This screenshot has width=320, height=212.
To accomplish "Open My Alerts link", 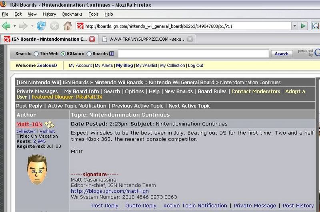I will click(104, 65).
